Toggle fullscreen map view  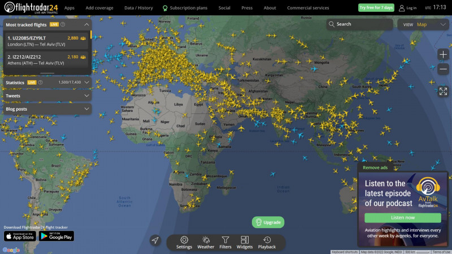click(443, 91)
